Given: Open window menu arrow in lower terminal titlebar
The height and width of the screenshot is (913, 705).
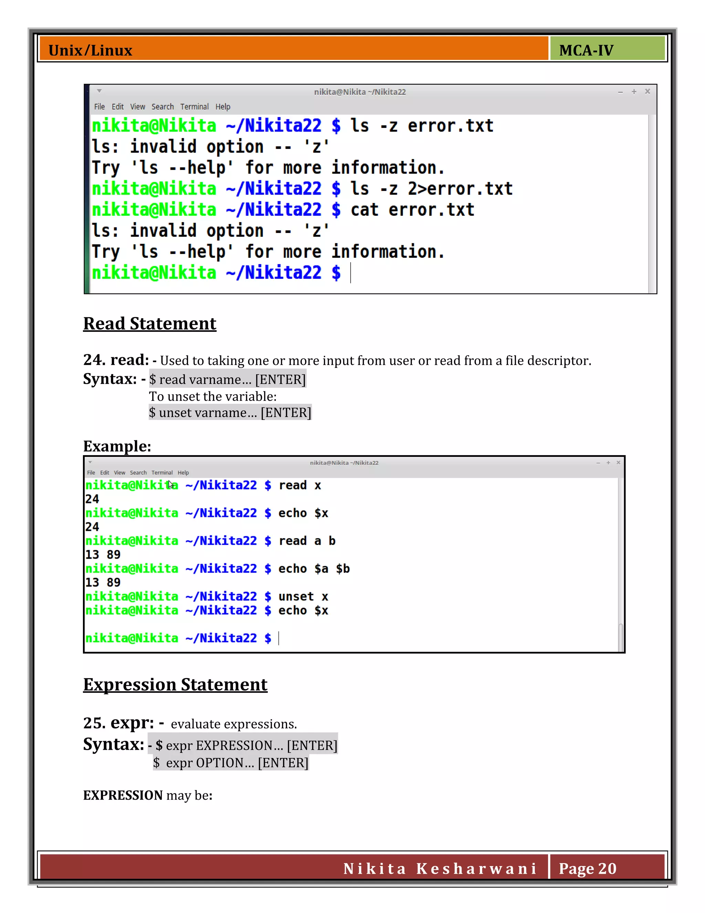Looking at the screenshot, I should click(x=90, y=462).
